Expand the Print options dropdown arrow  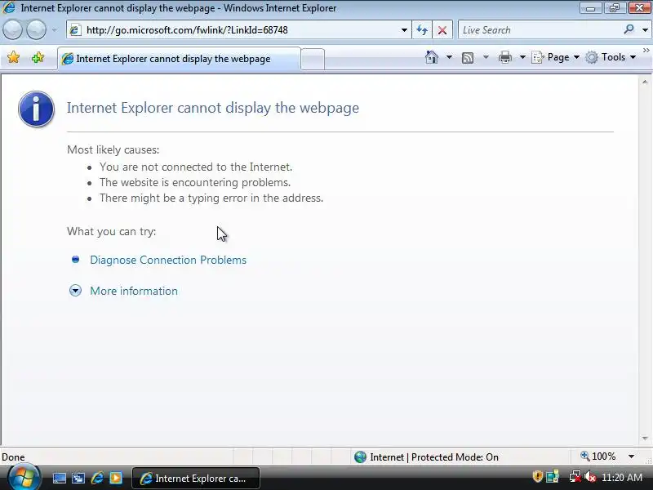click(x=522, y=57)
